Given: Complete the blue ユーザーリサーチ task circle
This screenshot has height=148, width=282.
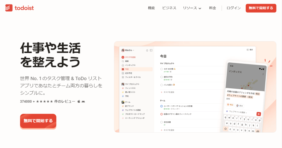Looking at the screenshot, I should pyautogui.click(x=161, y=106).
